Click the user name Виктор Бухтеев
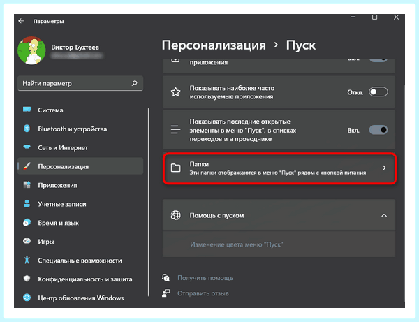 tap(75, 47)
